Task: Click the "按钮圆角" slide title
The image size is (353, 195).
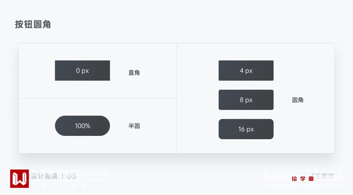Action: pos(33,25)
